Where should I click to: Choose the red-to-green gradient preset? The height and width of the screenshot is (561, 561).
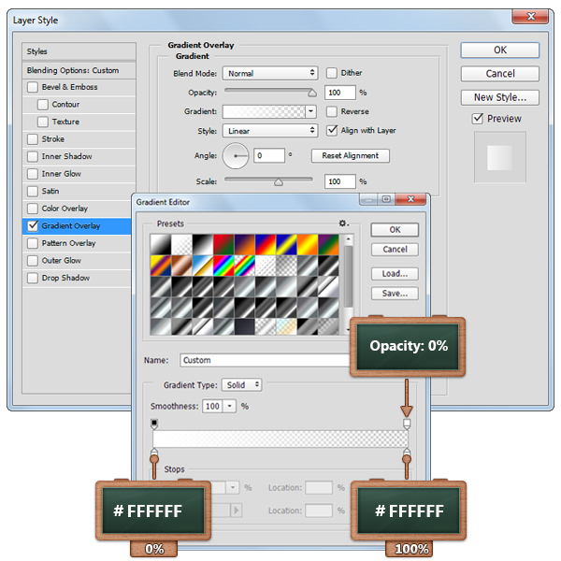coord(226,243)
